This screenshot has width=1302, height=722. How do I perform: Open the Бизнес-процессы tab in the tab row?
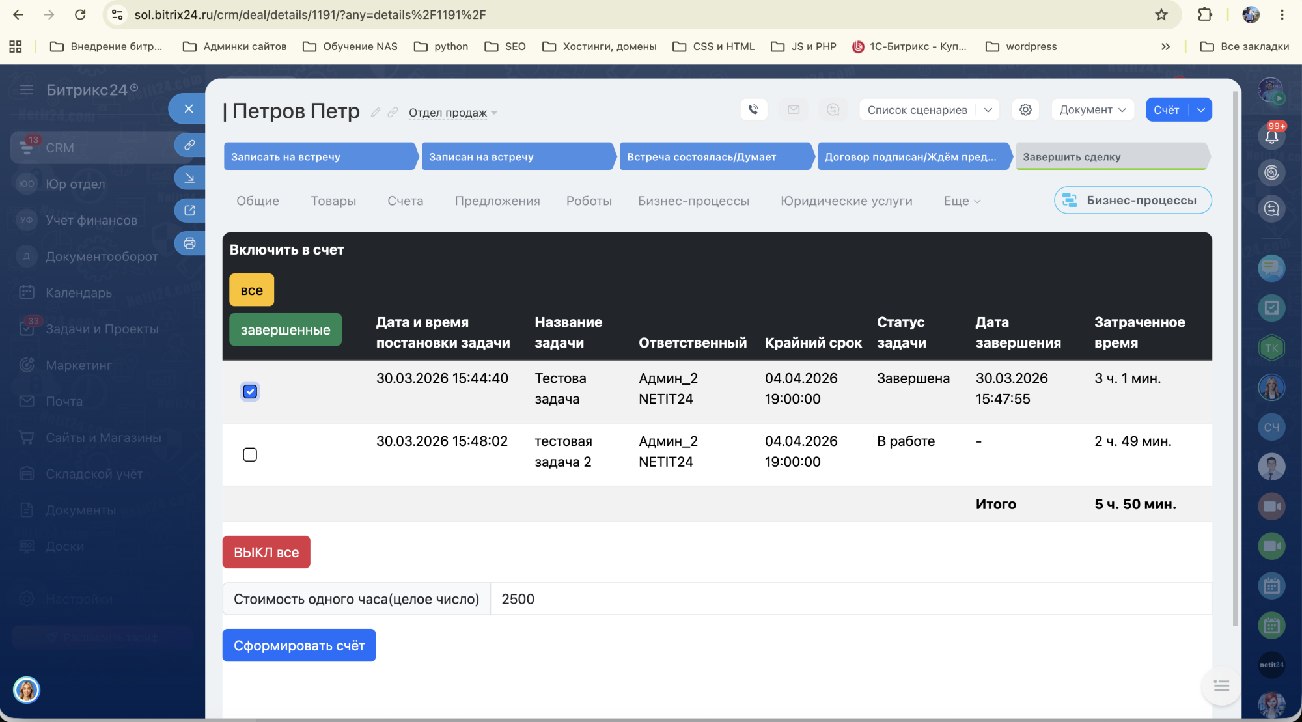point(693,201)
